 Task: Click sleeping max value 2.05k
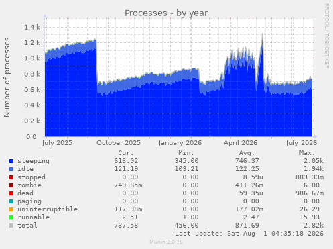click(314, 161)
